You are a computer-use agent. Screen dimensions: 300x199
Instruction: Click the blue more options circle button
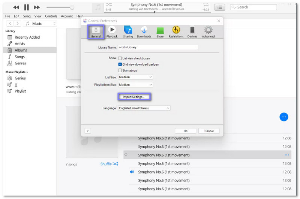(x=284, y=117)
